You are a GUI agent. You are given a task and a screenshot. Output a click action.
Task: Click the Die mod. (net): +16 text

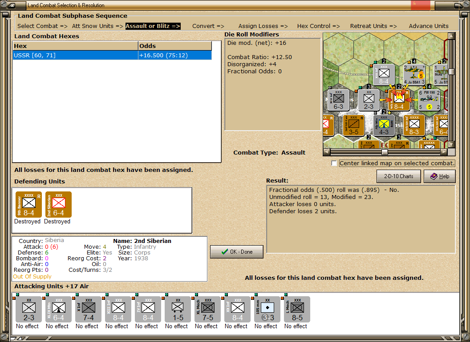[256, 43]
